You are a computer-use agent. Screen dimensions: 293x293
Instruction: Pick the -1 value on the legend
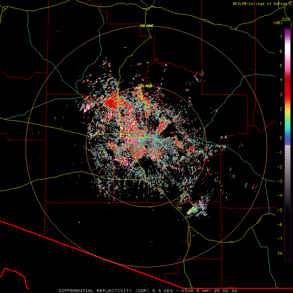[280, 152]
